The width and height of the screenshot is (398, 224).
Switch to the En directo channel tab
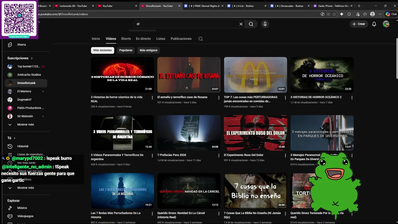143,39
